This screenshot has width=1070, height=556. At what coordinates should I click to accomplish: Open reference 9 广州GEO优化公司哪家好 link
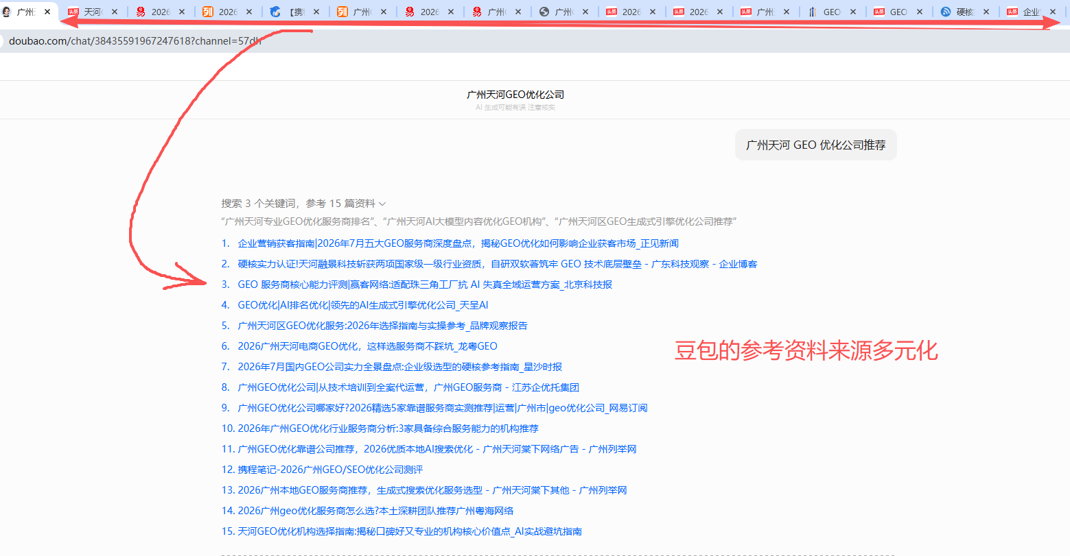[443, 408]
